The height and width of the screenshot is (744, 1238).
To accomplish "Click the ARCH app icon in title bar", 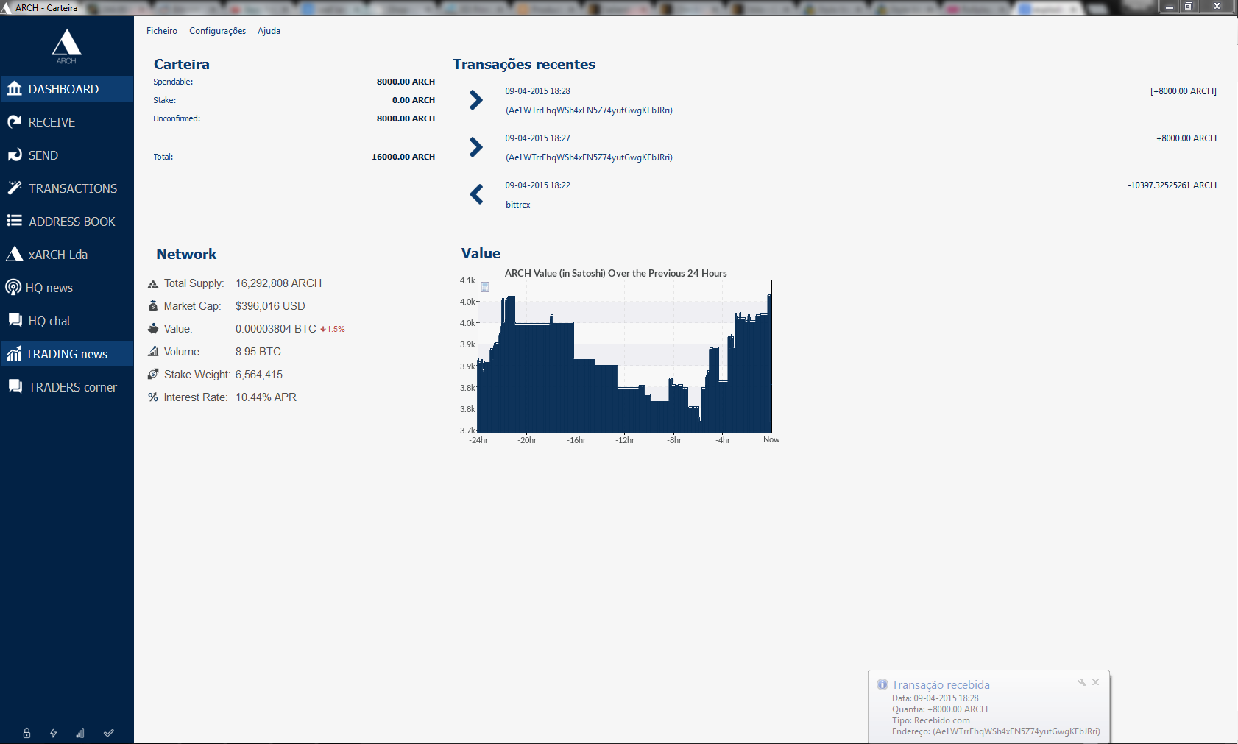I will (x=7, y=8).
